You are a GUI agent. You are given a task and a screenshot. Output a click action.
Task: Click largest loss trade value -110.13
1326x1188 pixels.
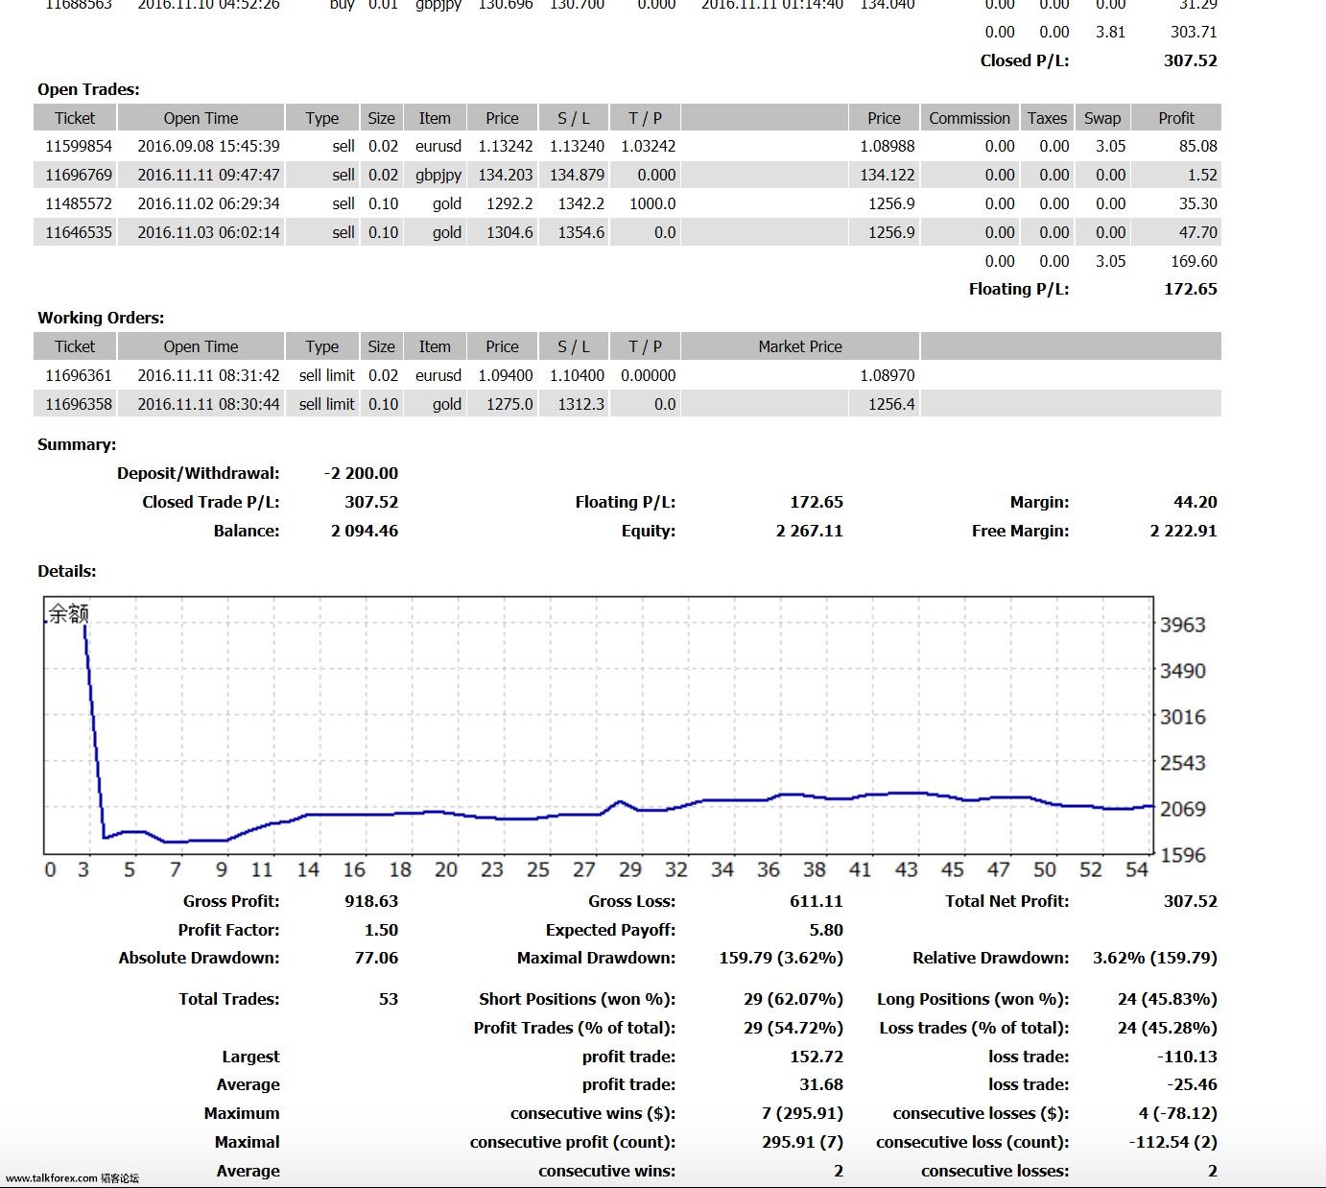tap(1187, 1057)
